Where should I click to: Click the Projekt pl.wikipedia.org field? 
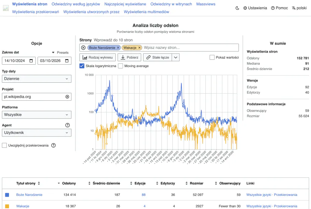coord(36,97)
